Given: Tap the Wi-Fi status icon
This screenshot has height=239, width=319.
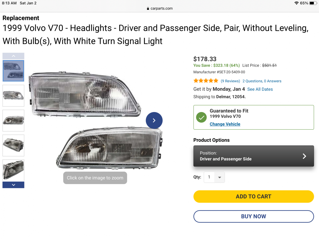Looking at the screenshot, I should (296, 3).
